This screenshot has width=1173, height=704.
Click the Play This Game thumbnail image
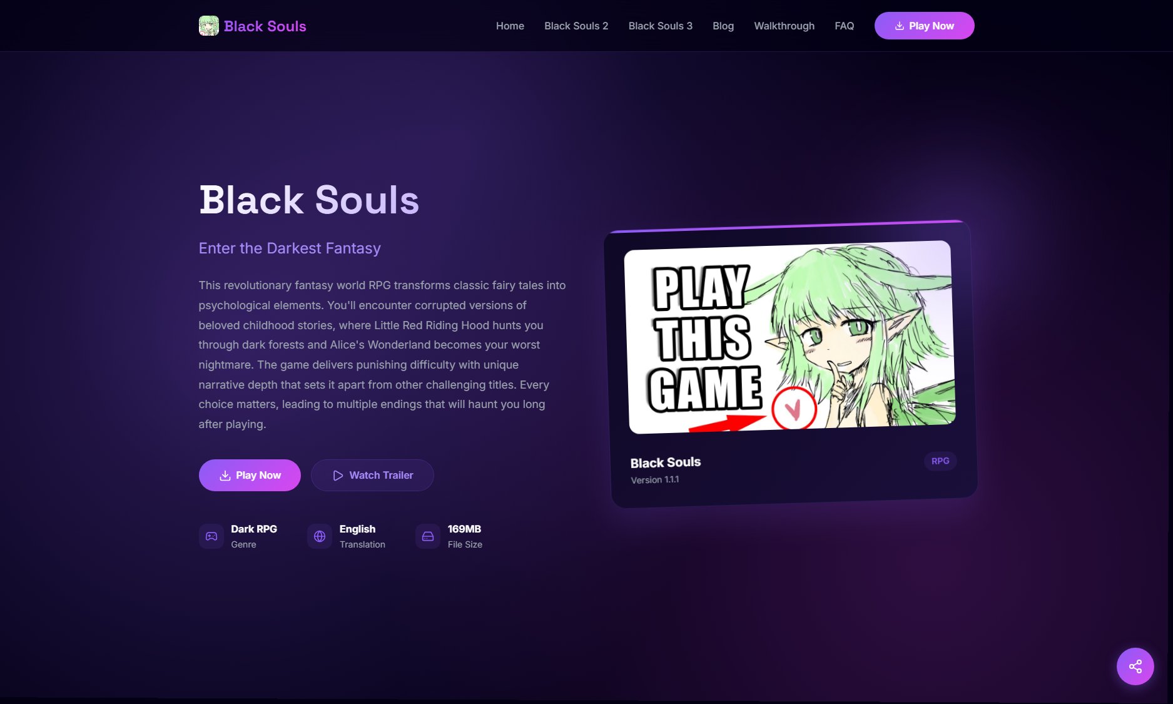pos(790,336)
